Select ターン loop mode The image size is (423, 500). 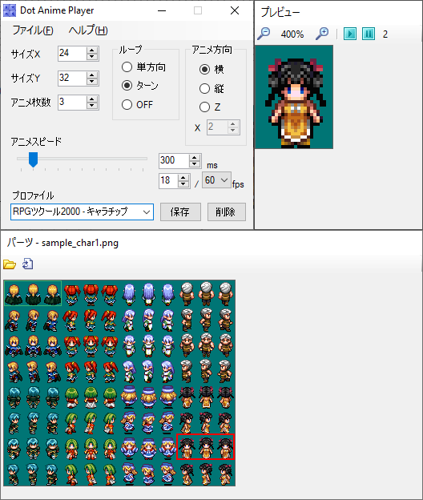(140, 86)
